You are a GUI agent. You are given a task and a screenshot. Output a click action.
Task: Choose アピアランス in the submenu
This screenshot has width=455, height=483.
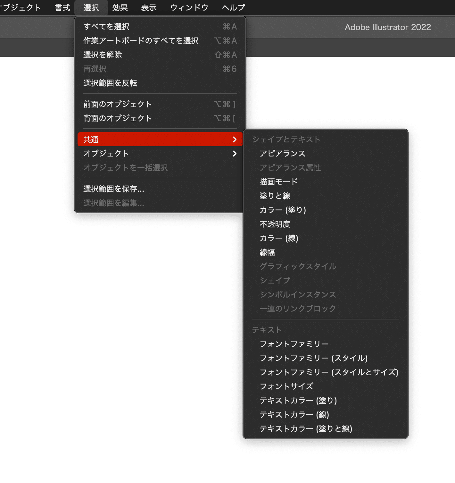326,154
